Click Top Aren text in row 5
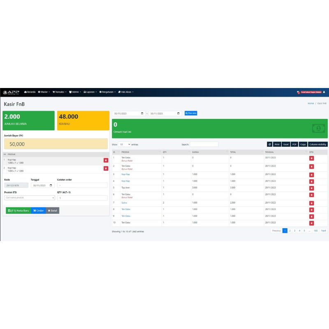 point(125,188)
